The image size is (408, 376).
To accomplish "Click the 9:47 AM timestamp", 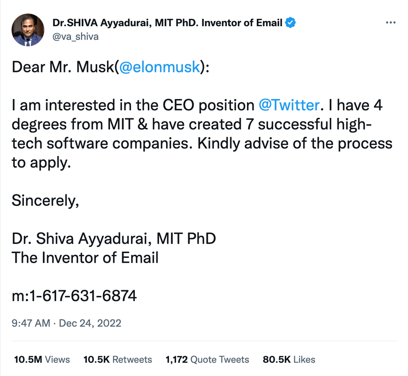I will click(x=31, y=323).
